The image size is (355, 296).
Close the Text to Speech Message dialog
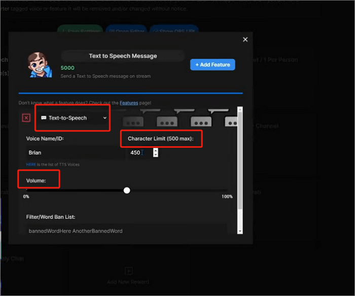[245, 40]
